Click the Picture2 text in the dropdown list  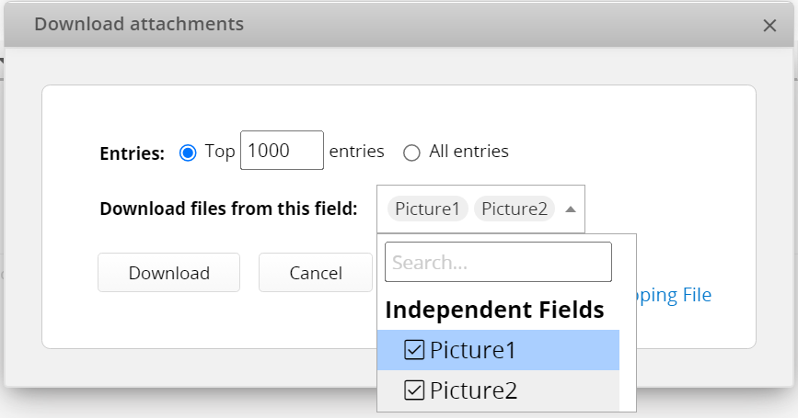473,390
